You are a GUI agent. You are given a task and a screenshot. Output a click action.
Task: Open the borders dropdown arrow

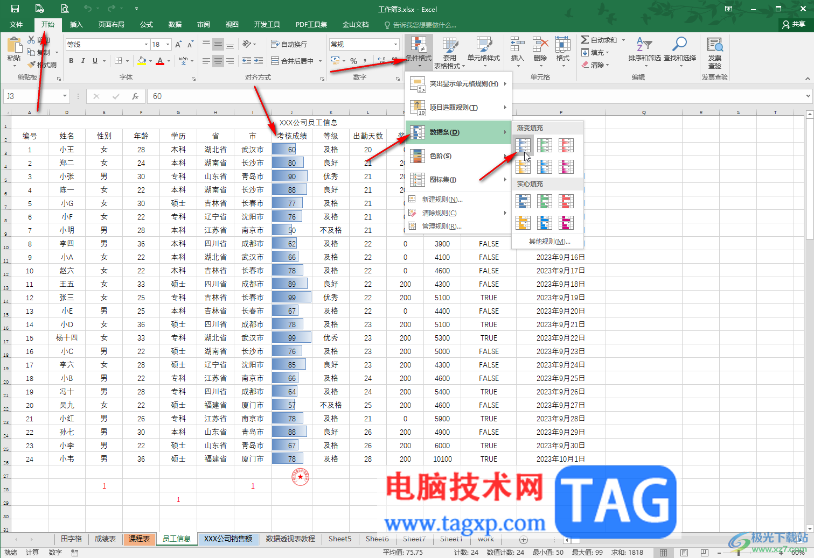pyautogui.click(x=128, y=61)
